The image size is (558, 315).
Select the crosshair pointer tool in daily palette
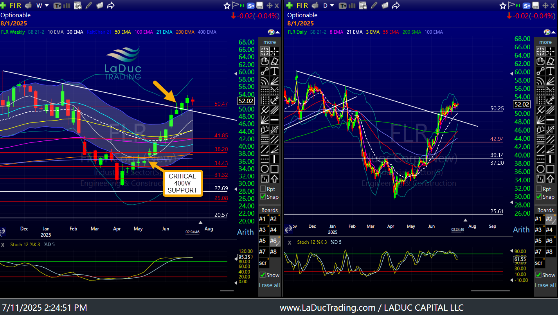540,51
